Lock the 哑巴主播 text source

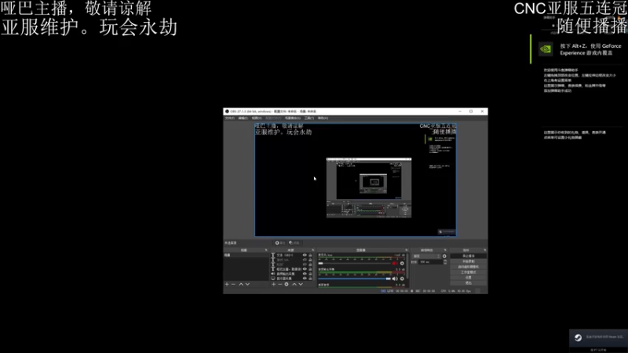310,269
